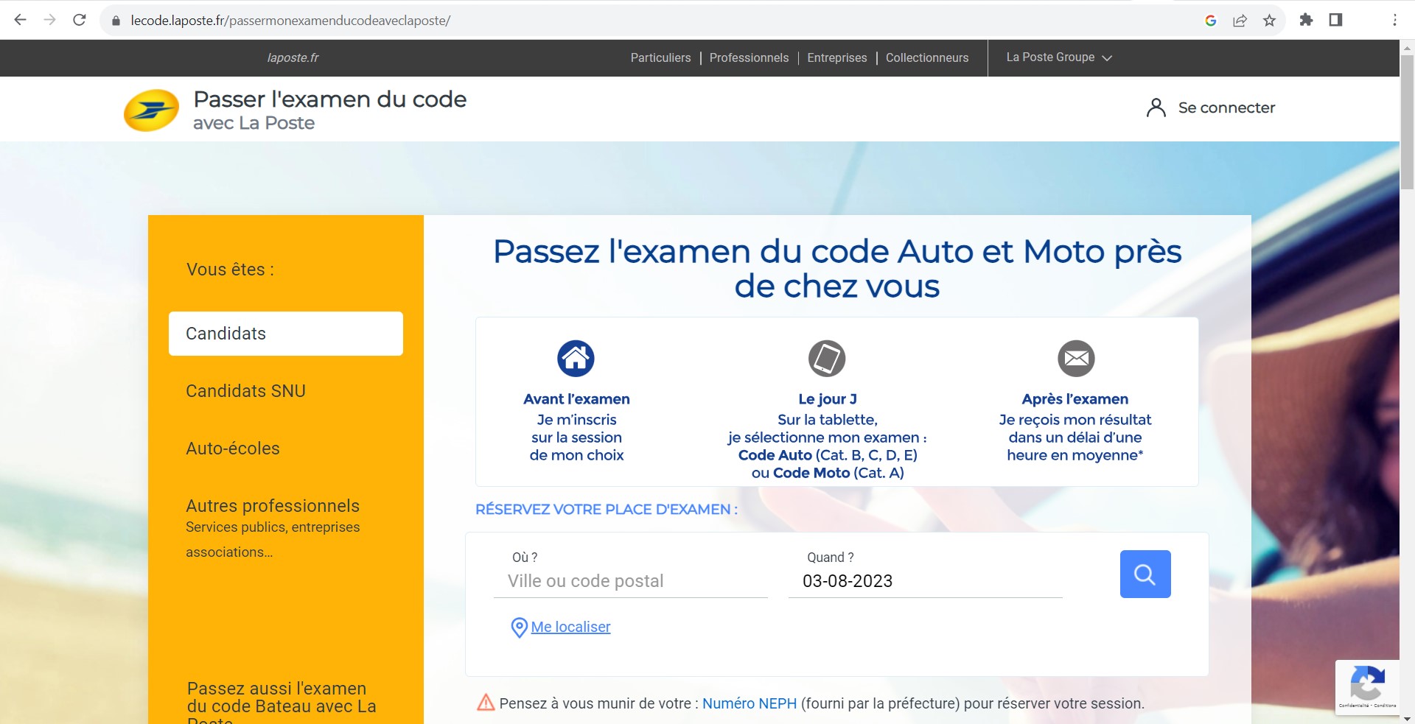The width and height of the screenshot is (1415, 724).
Task: Open the Numéro NEPH link
Action: [x=749, y=703]
